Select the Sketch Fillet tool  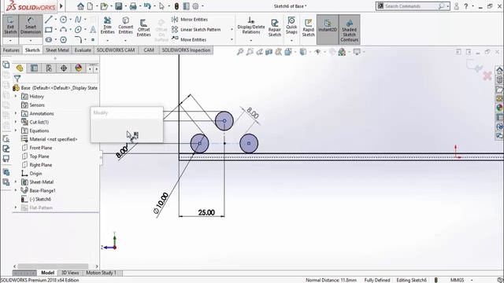click(x=78, y=40)
